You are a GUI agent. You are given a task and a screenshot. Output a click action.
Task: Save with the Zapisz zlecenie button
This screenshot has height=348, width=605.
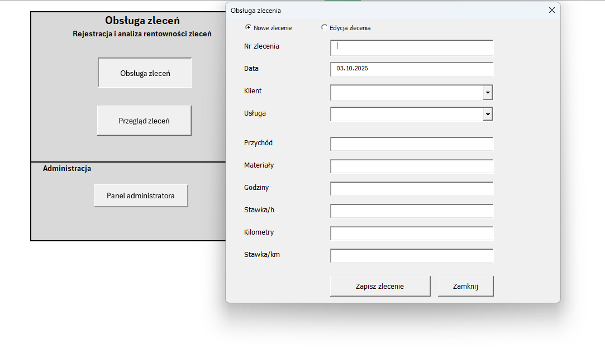coord(380,286)
